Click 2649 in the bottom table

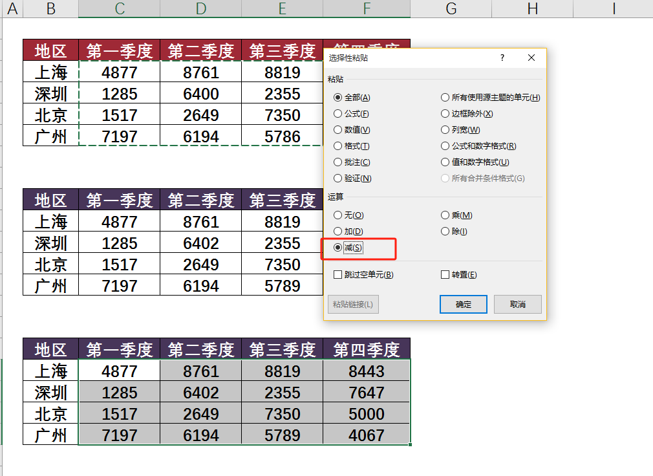click(x=200, y=413)
